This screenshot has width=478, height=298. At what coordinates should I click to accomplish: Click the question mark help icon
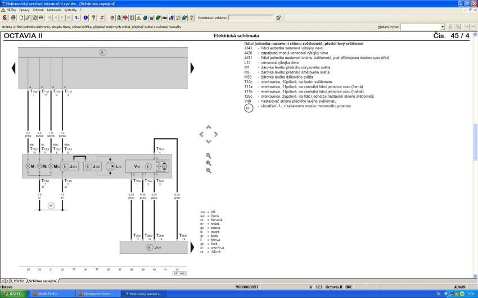(94, 17)
